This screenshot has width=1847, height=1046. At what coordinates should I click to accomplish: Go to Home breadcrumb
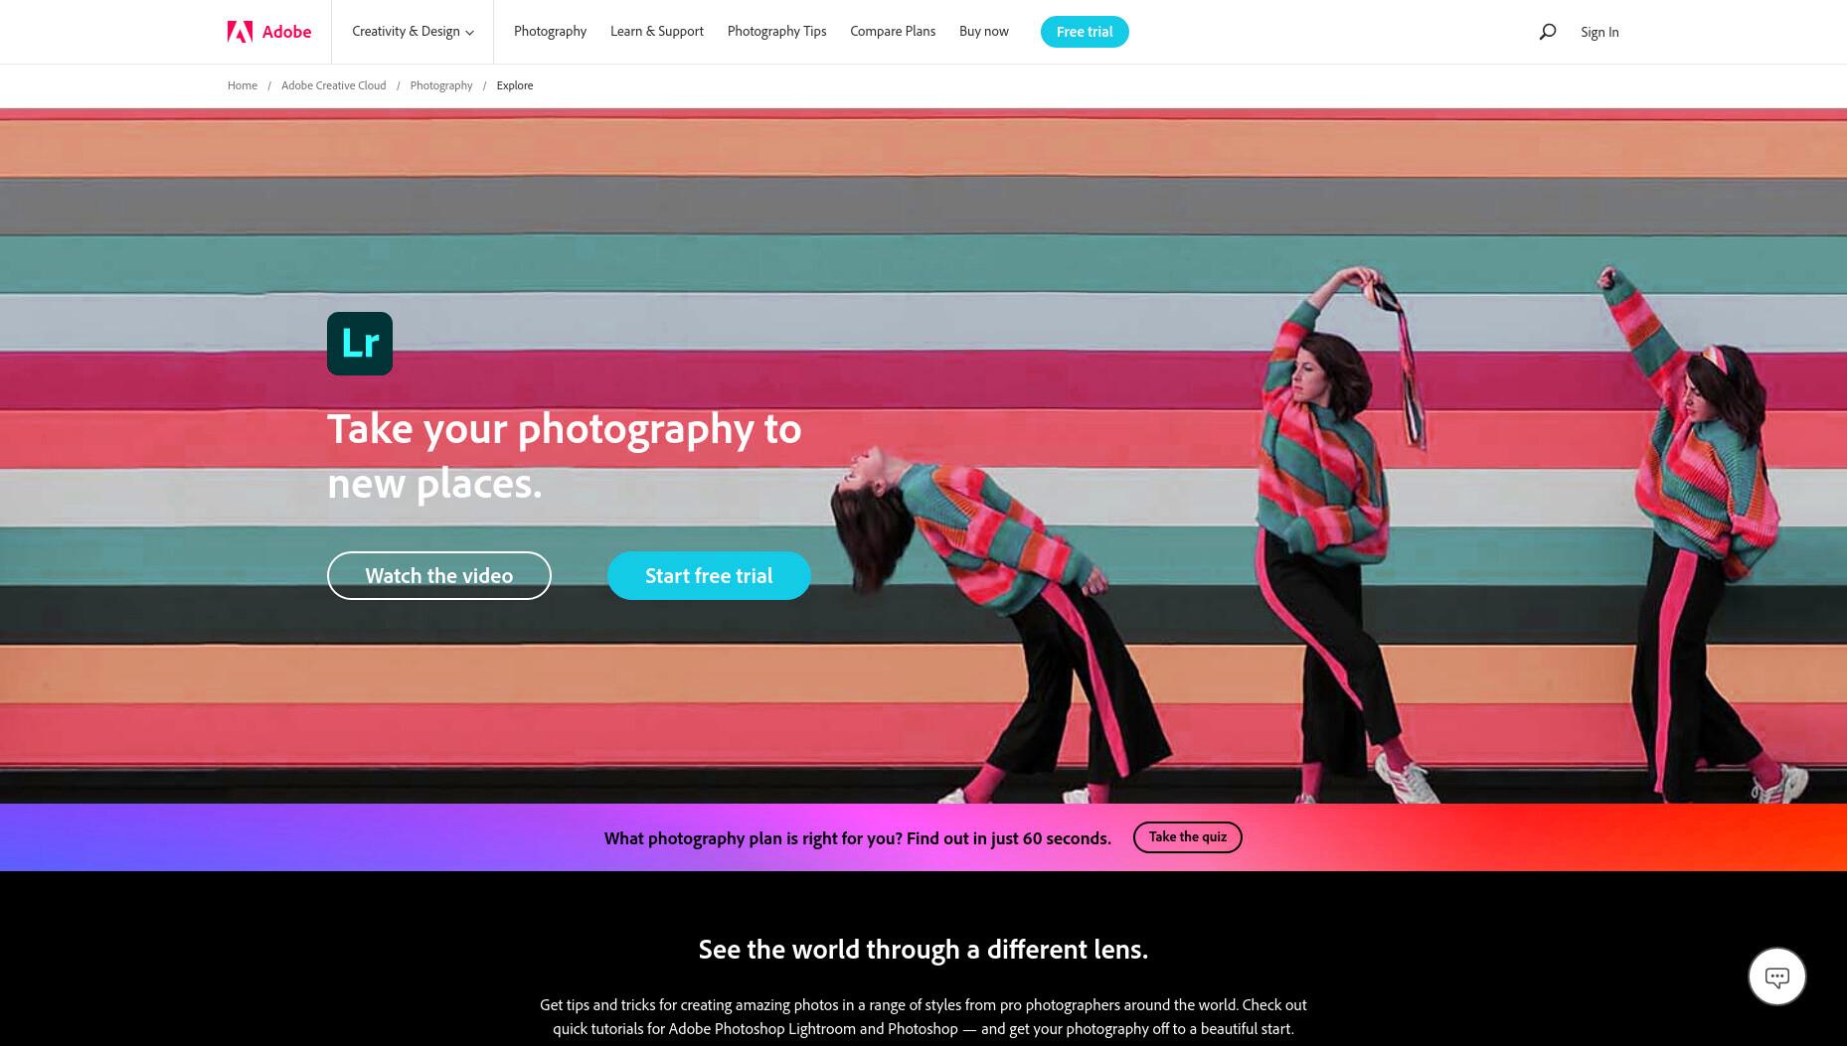point(243,85)
